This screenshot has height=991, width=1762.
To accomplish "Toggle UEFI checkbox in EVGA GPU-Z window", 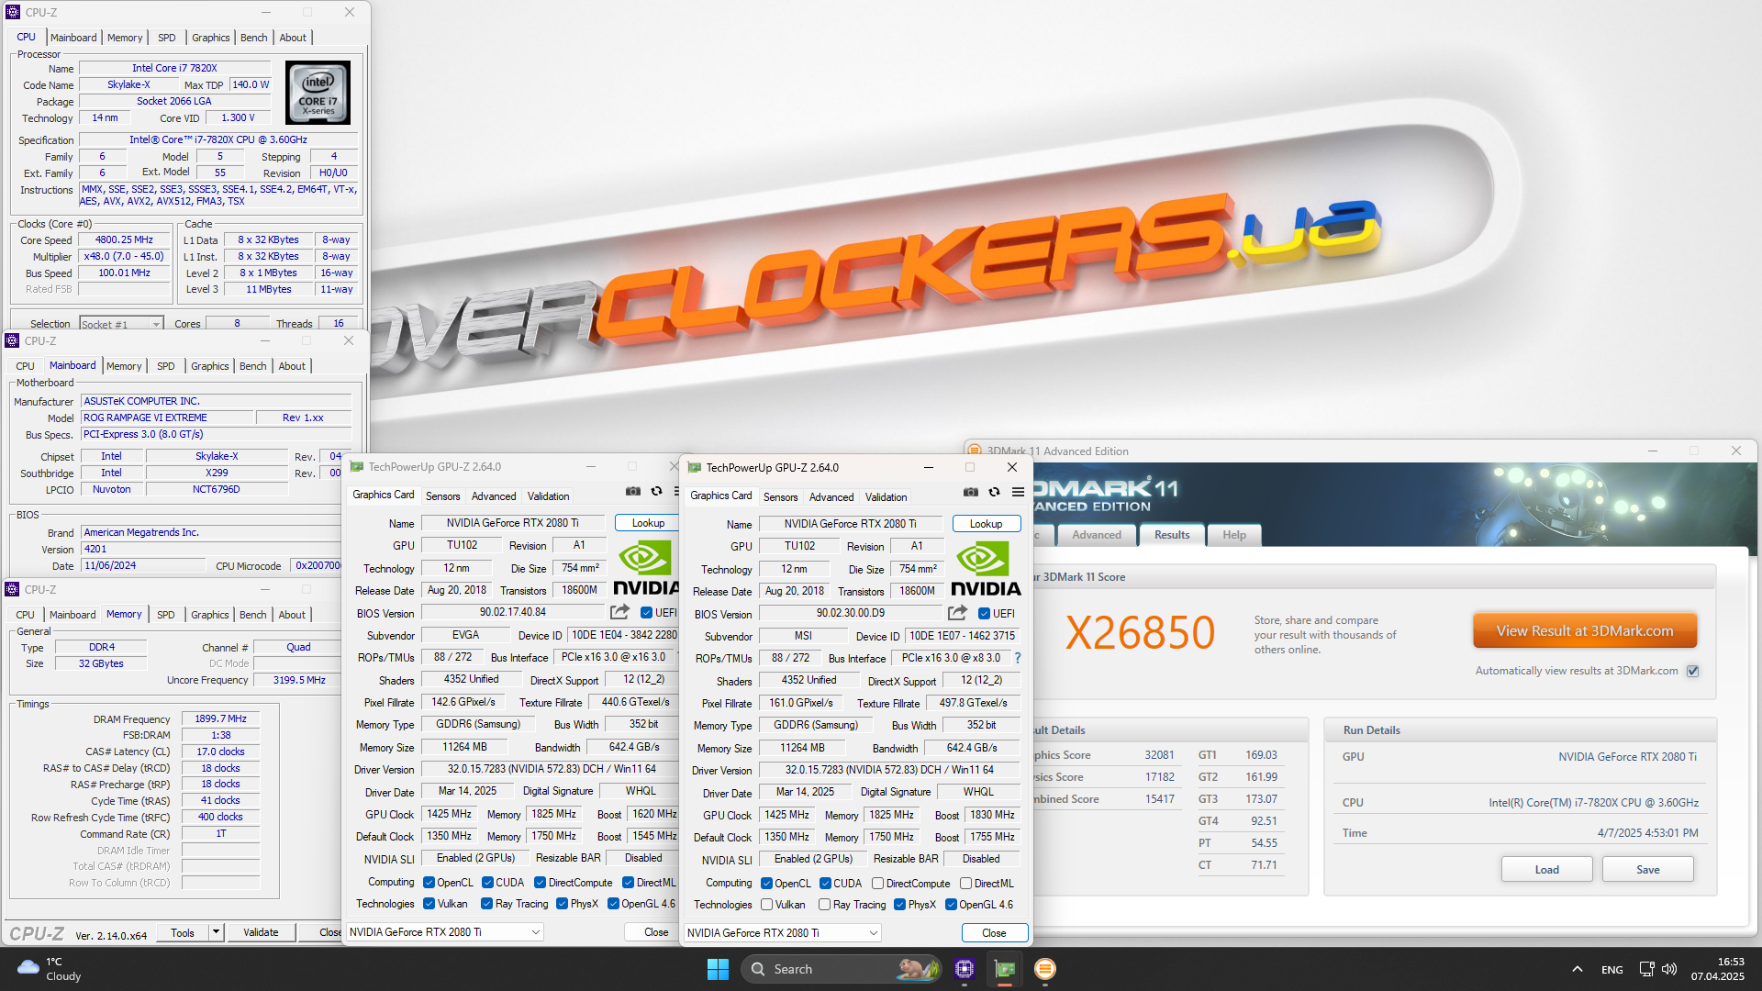I will point(647,613).
